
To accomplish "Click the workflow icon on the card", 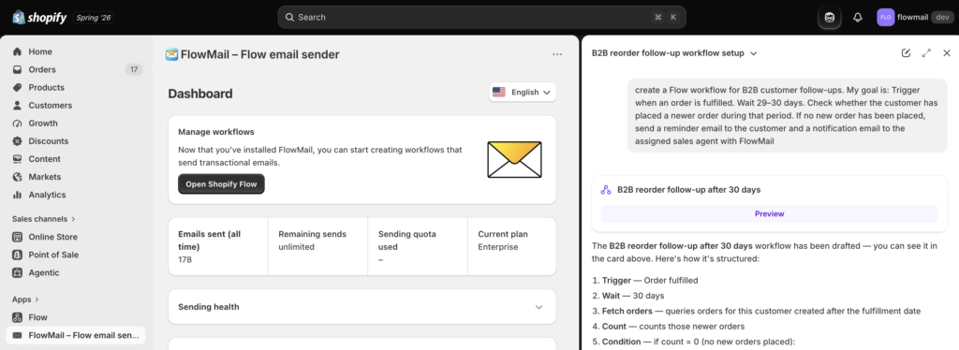I will 606,190.
